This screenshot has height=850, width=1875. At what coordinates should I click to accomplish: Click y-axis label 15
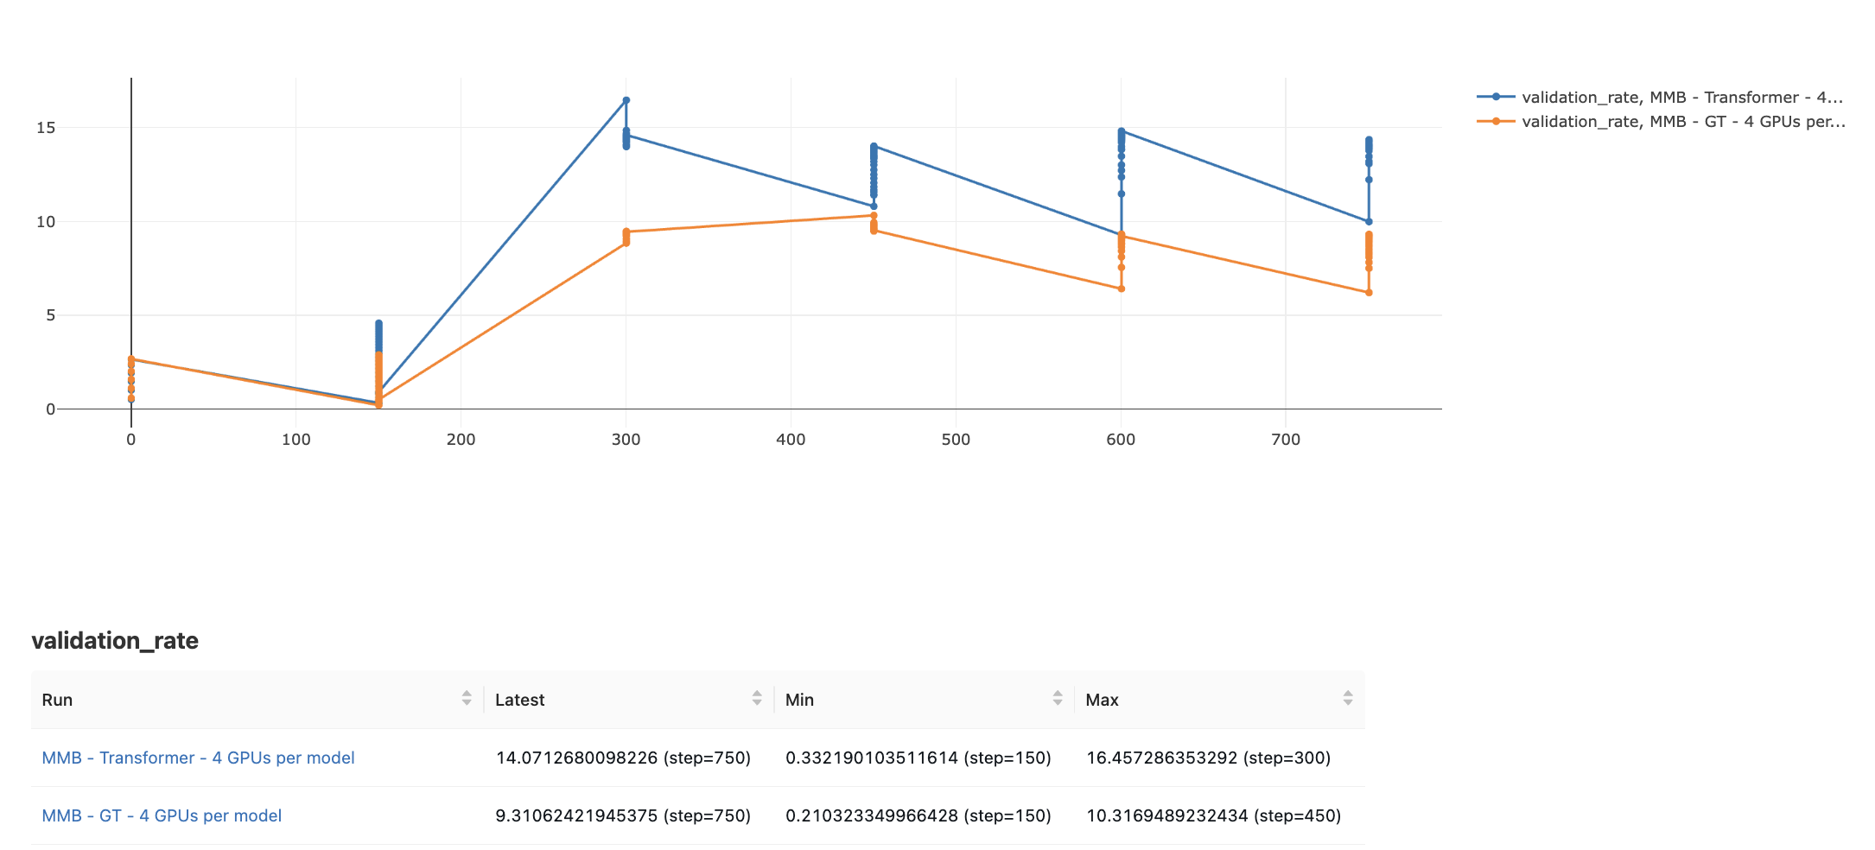tap(46, 128)
